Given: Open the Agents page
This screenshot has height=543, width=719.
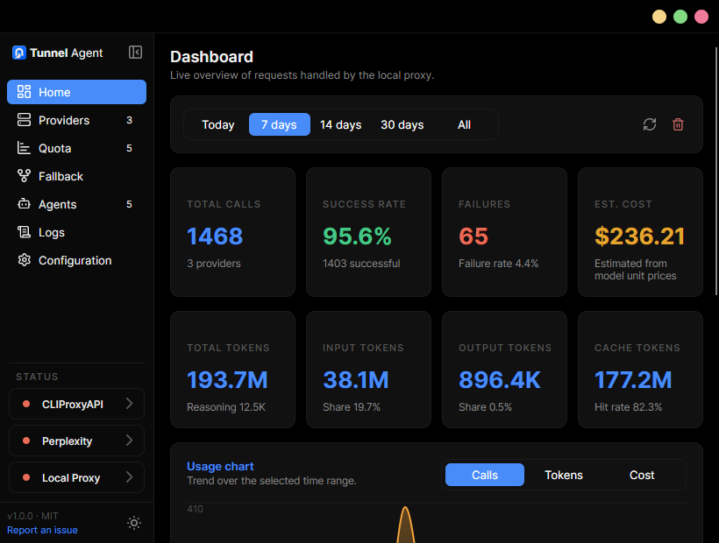Looking at the screenshot, I should [76, 204].
